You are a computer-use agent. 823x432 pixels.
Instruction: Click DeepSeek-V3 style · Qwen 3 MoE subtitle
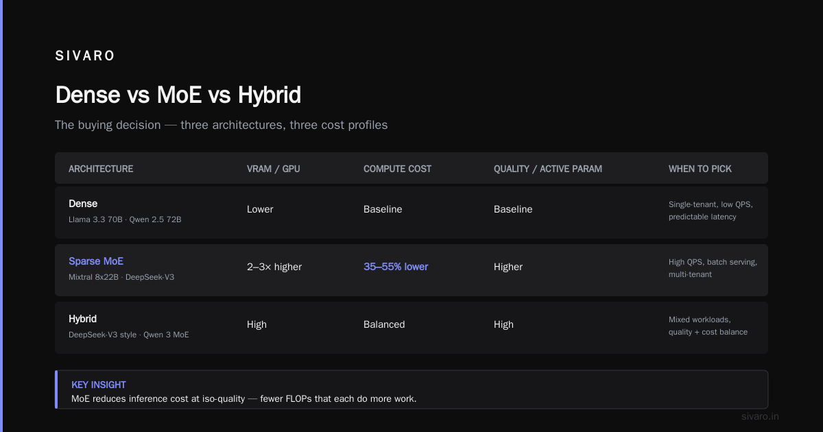click(x=129, y=335)
